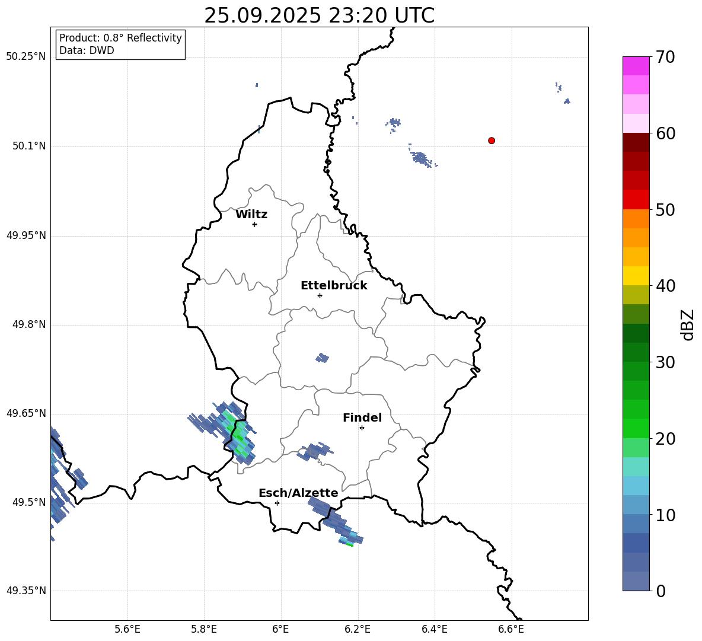Click the 0 colorbar tick label
Image resolution: width=702 pixels, height=641 pixels.
point(660,591)
